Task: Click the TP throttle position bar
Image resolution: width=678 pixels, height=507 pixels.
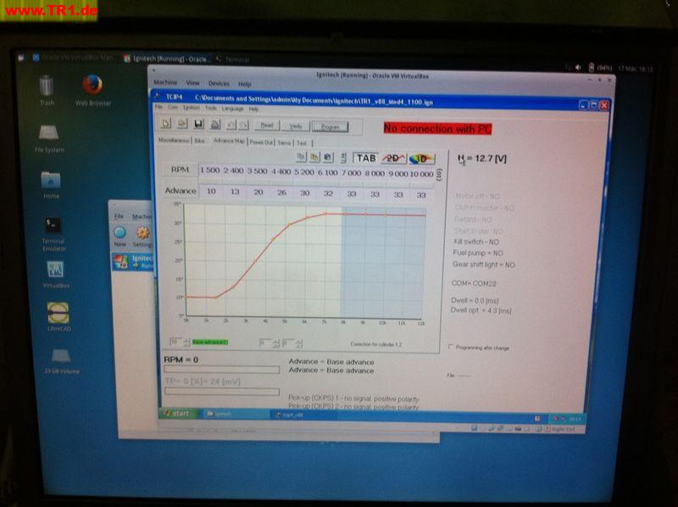Action: [222, 392]
